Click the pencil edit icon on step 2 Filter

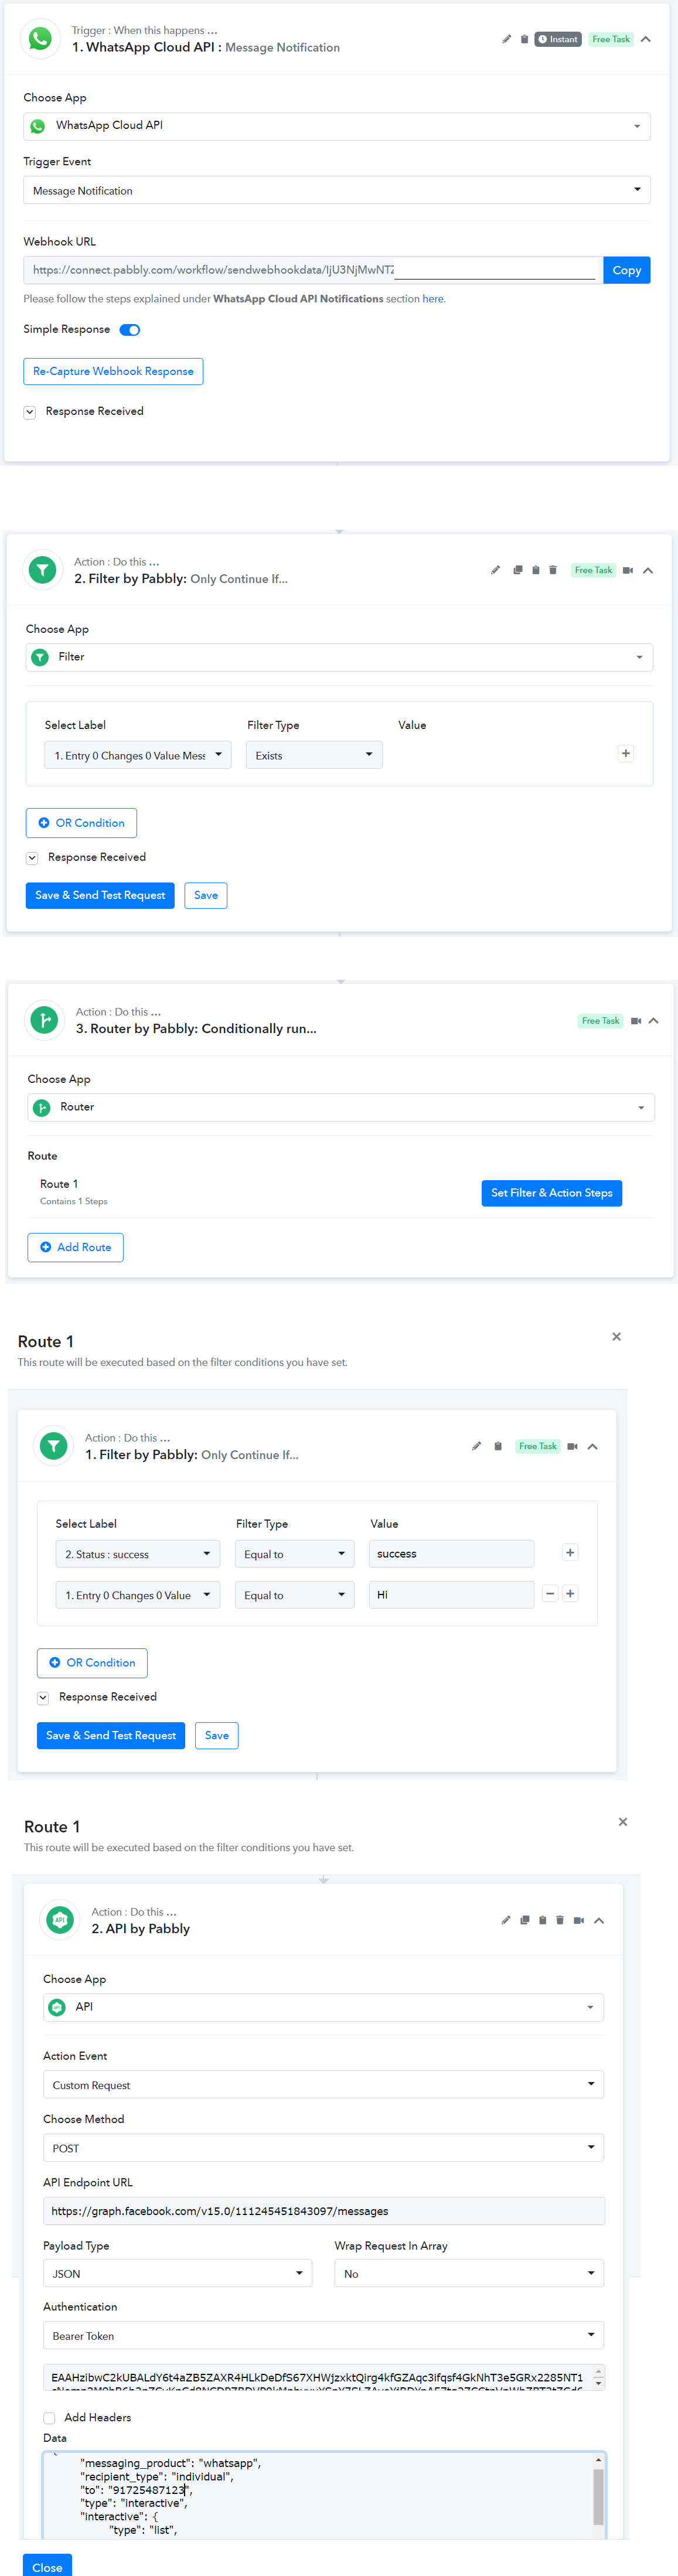tap(495, 570)
